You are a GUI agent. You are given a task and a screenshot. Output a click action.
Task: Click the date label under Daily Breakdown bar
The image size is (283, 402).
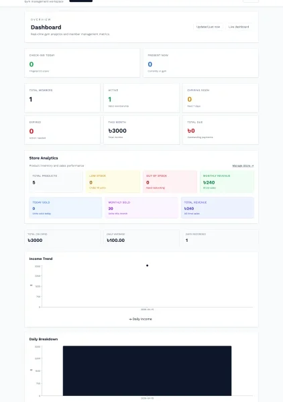tap(147, 399)
